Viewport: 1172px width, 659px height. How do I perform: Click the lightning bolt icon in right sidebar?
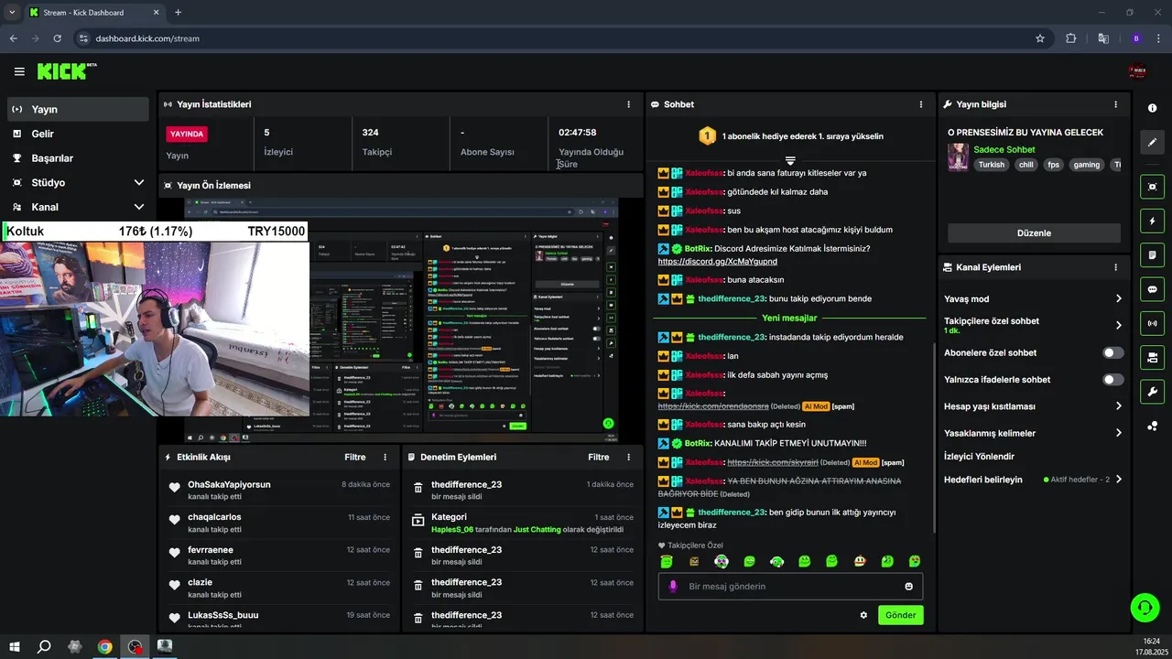(x=1152, y=221)
